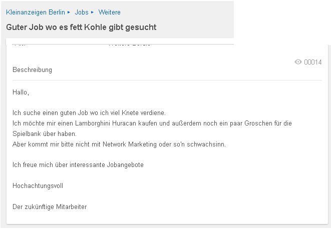Go to the Jobs breadcrumb category
Screen dimensions: 331x230
tap(82, 12)
